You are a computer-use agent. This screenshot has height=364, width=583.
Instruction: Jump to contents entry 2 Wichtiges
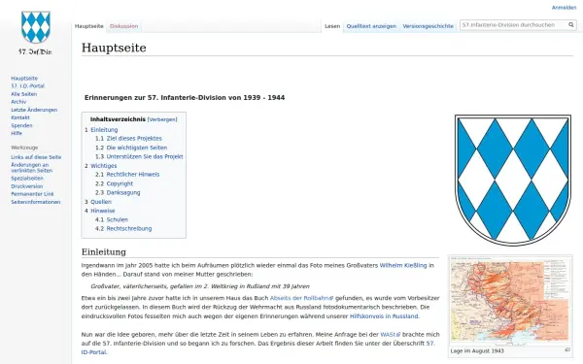[x=100, y=166]
